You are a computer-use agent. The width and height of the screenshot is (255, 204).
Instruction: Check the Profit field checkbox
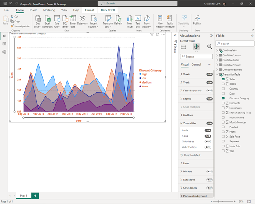(223, 132)
